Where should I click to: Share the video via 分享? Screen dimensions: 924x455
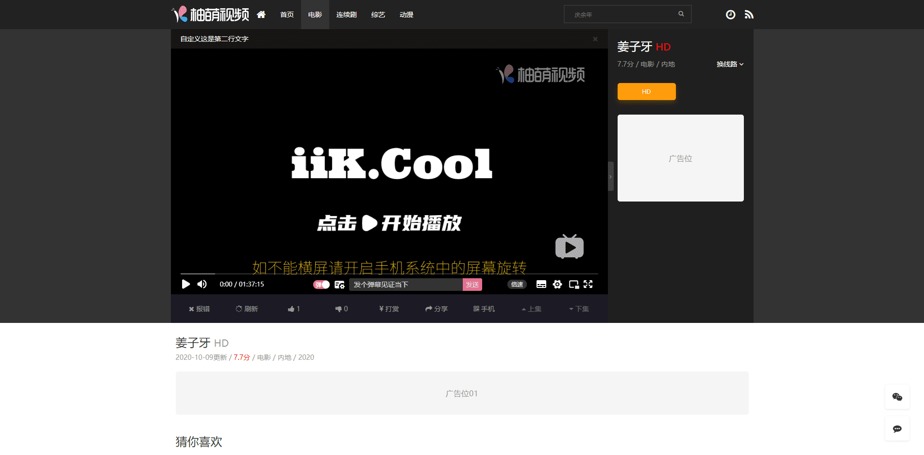pyautogui.click(x=437, y=309)
